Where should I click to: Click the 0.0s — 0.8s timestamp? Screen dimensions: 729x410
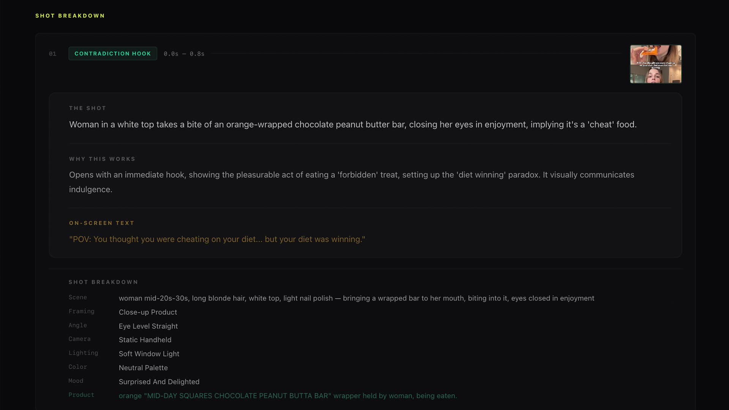point(184,54)
